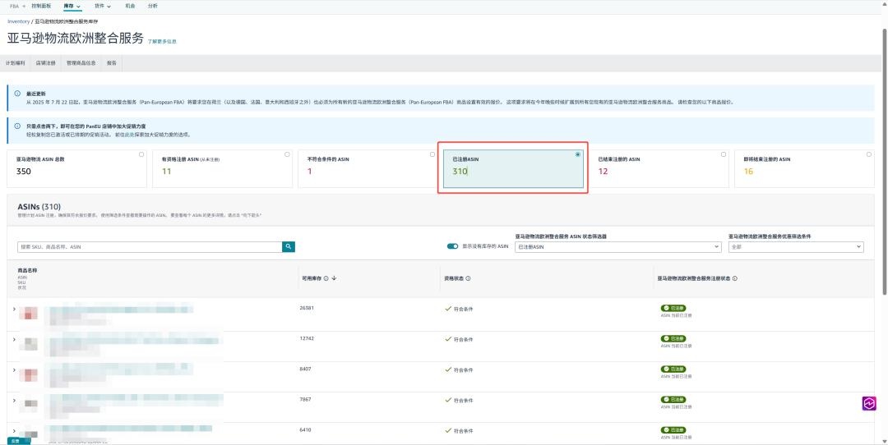Viewport: 888px width, 445px height.
Task: Switch to the 计划福利 tab
Action: click(x=16, y=63)
